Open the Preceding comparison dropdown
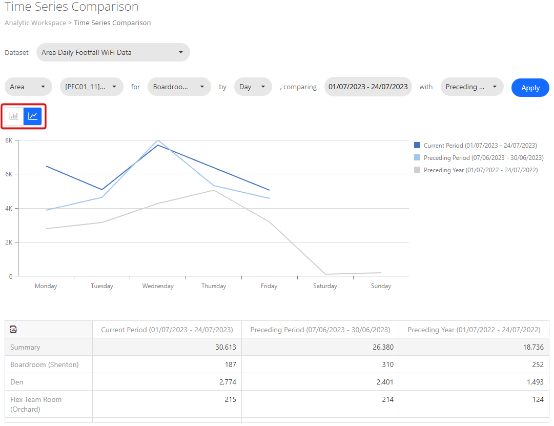 pyautogui.click(x=471, y=87)
